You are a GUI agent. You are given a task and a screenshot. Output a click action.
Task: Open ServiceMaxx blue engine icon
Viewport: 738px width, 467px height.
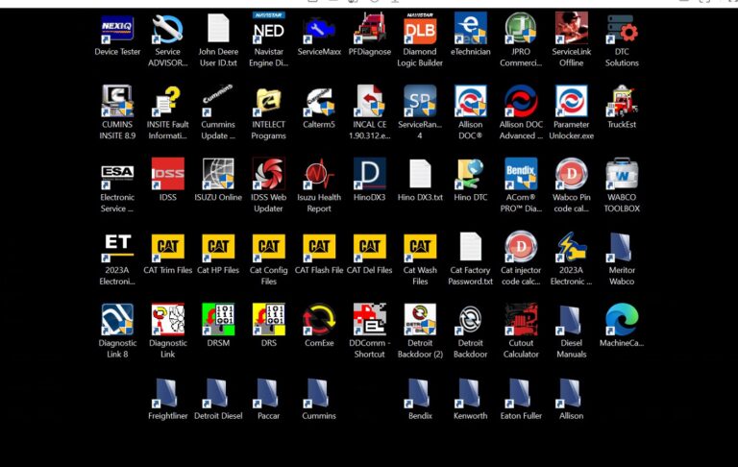319,29
